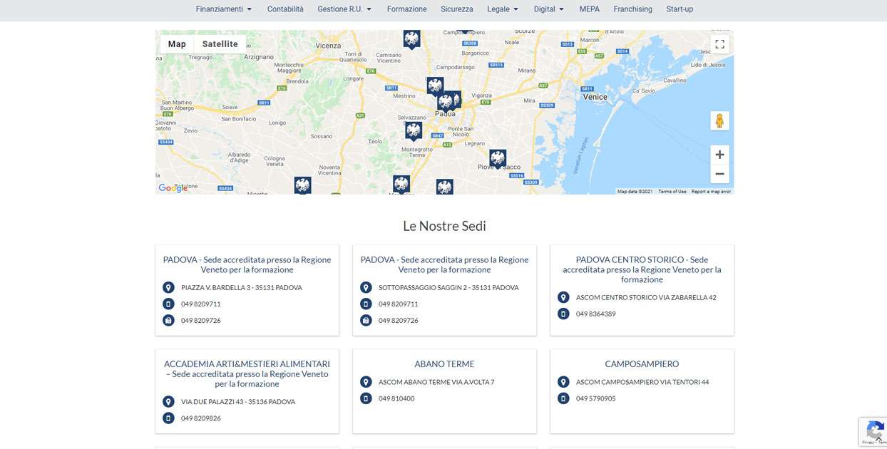Image resolution: width=887 pixels, height=449 pixels.
Task: Expand the Gestione R.U. dropdown
Action: pyautogui.click(x=344, y=9)
